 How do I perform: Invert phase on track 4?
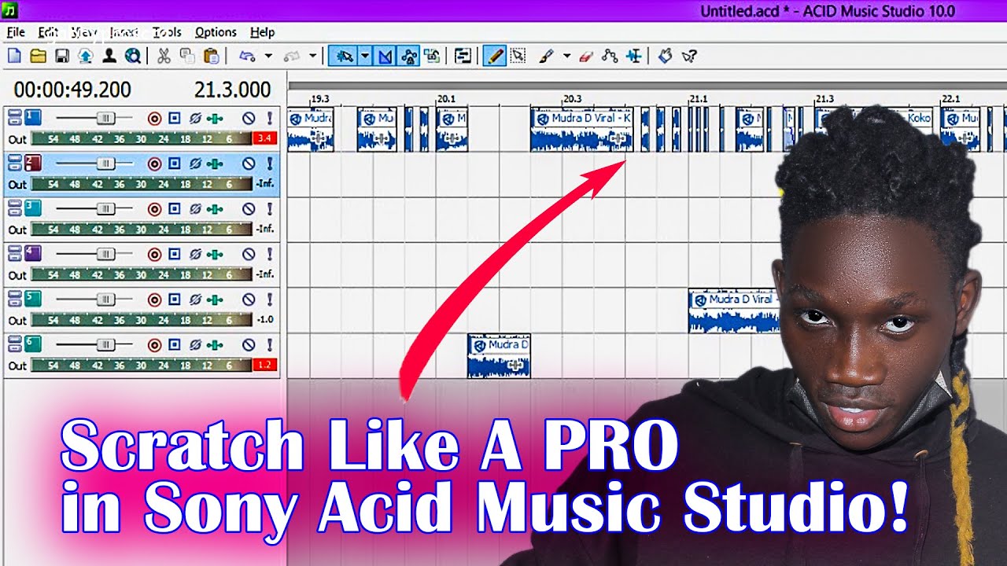point(195,254)
